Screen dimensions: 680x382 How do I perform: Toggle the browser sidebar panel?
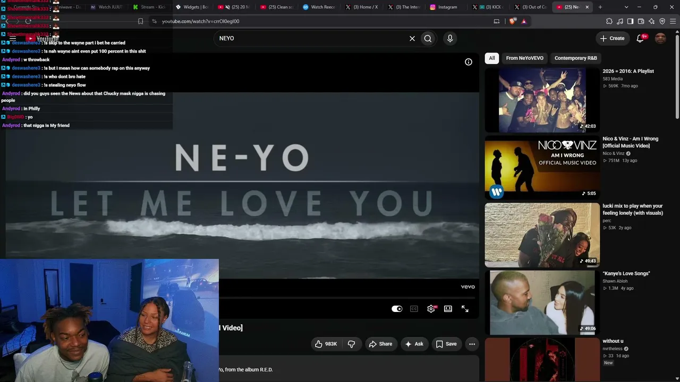pyautogui.click(x=630, y=21)
